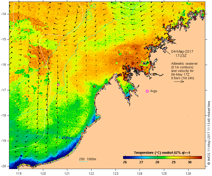Viewport: 212px width, 176px height.
Task: Click the Argo legend magenta circle marker
Action: pos(147,91)
